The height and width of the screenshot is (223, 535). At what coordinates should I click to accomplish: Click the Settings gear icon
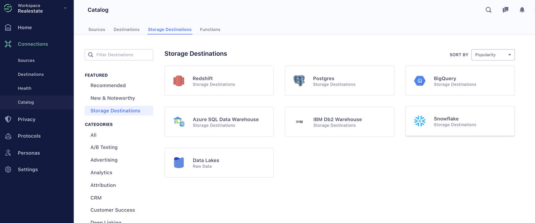pyautogui.click(x=8, y=169)
